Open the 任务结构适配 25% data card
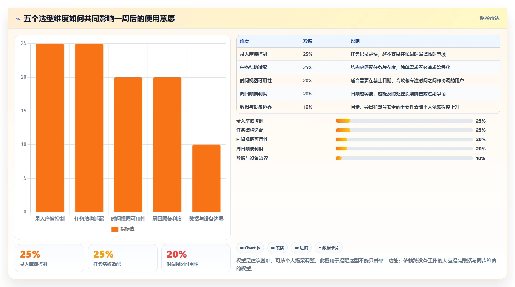This screenshot has width=515, height=287. click(x=123, y=258)
